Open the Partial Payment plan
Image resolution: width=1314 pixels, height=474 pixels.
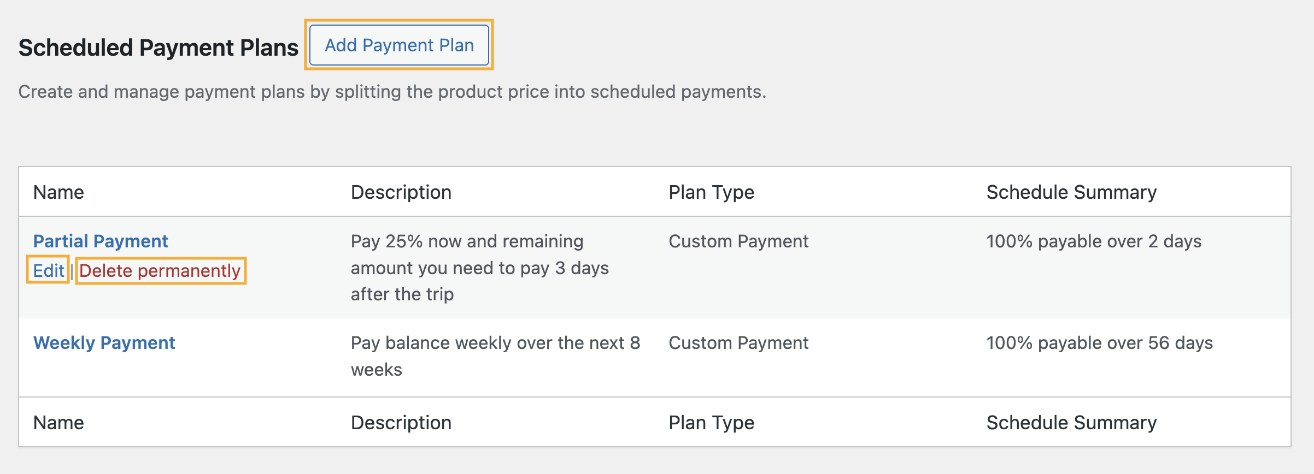[x=101, y=241]
